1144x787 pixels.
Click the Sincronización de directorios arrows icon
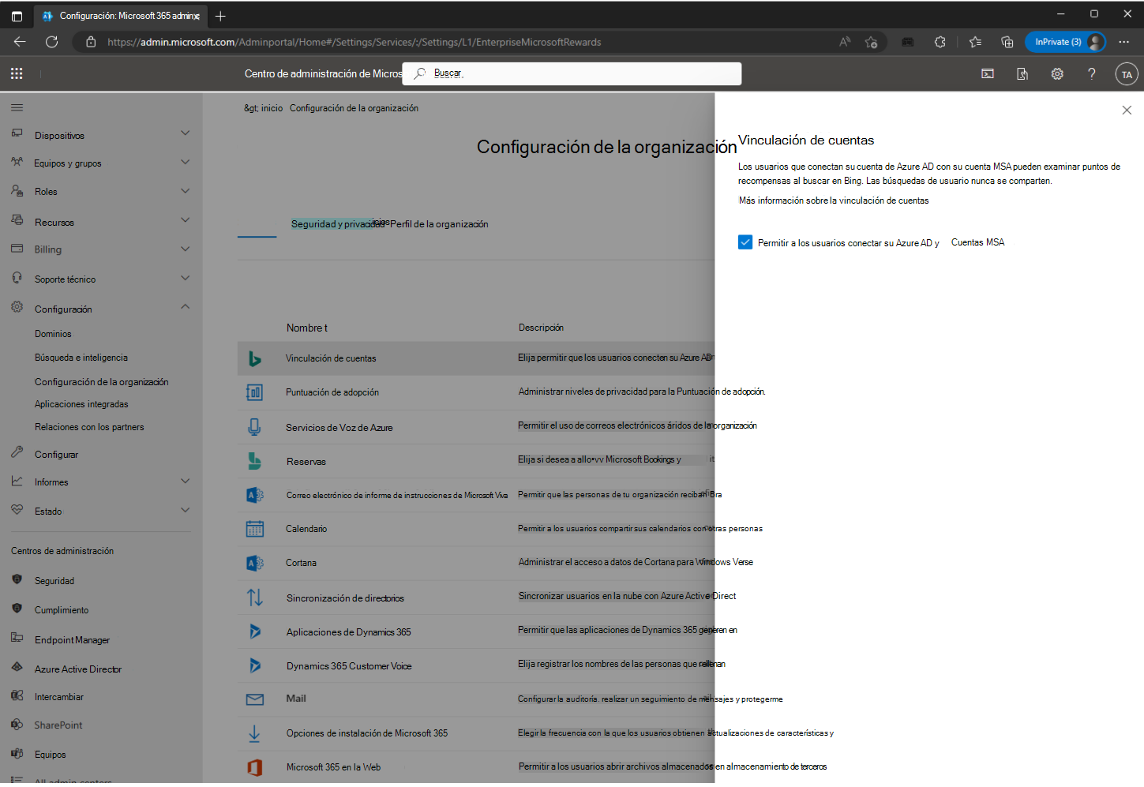coord(254,598)
